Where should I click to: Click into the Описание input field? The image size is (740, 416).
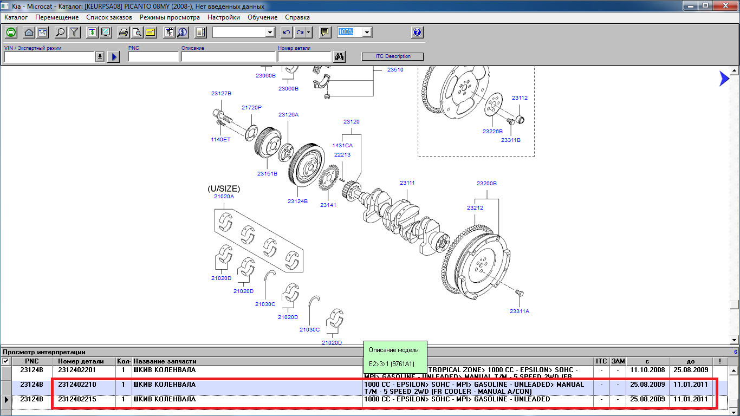coord(229,57)
